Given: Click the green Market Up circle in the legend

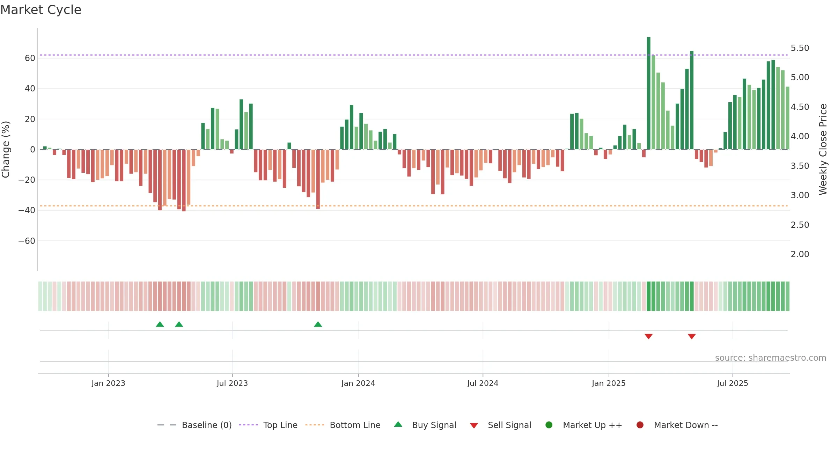Looking at the screenshot, I should pyautogui.click(x=549, y=425).
